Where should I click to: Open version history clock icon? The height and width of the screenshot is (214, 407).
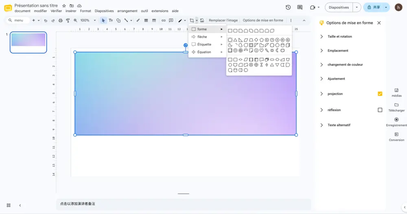(x=288, y=7)
